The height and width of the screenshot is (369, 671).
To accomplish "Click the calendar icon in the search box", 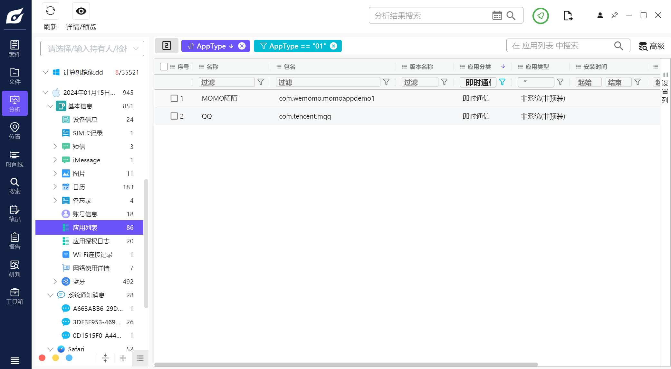I will coord(497,15).
